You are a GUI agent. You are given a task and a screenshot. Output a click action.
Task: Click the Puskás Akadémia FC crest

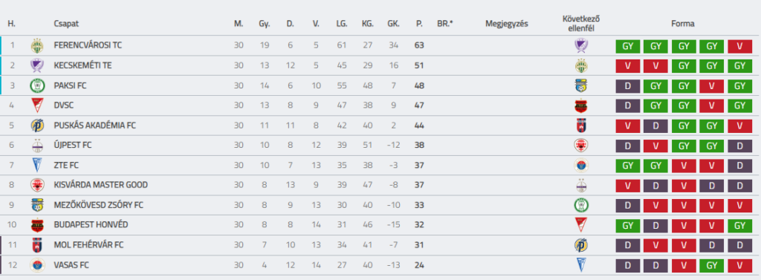tap(37, 126)
